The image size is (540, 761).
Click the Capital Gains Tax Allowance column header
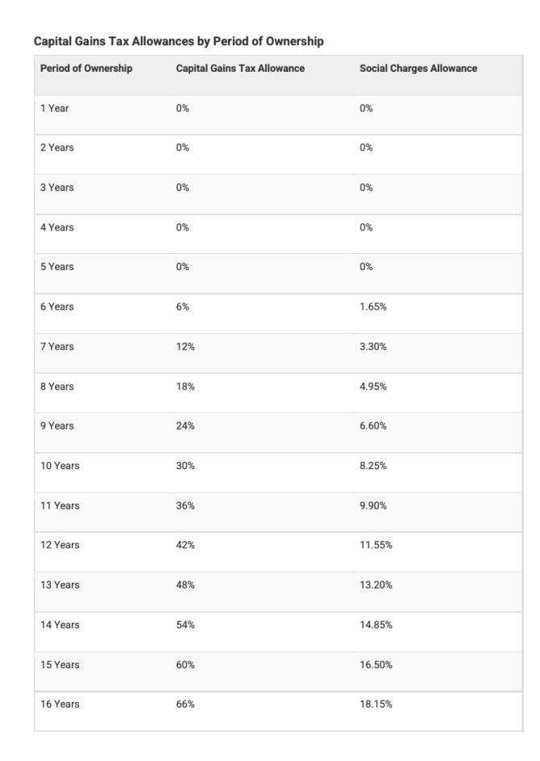coord(240,69)
